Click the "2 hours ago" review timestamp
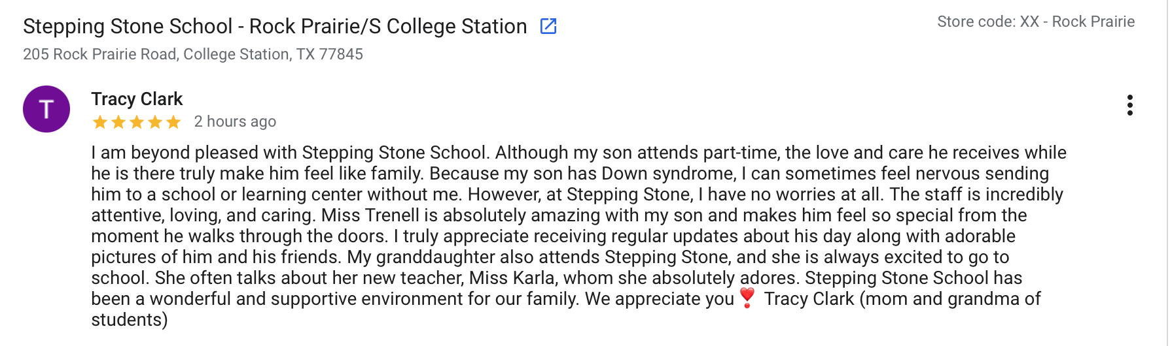This screenshot has width=1170, height=346. (235, 121)
